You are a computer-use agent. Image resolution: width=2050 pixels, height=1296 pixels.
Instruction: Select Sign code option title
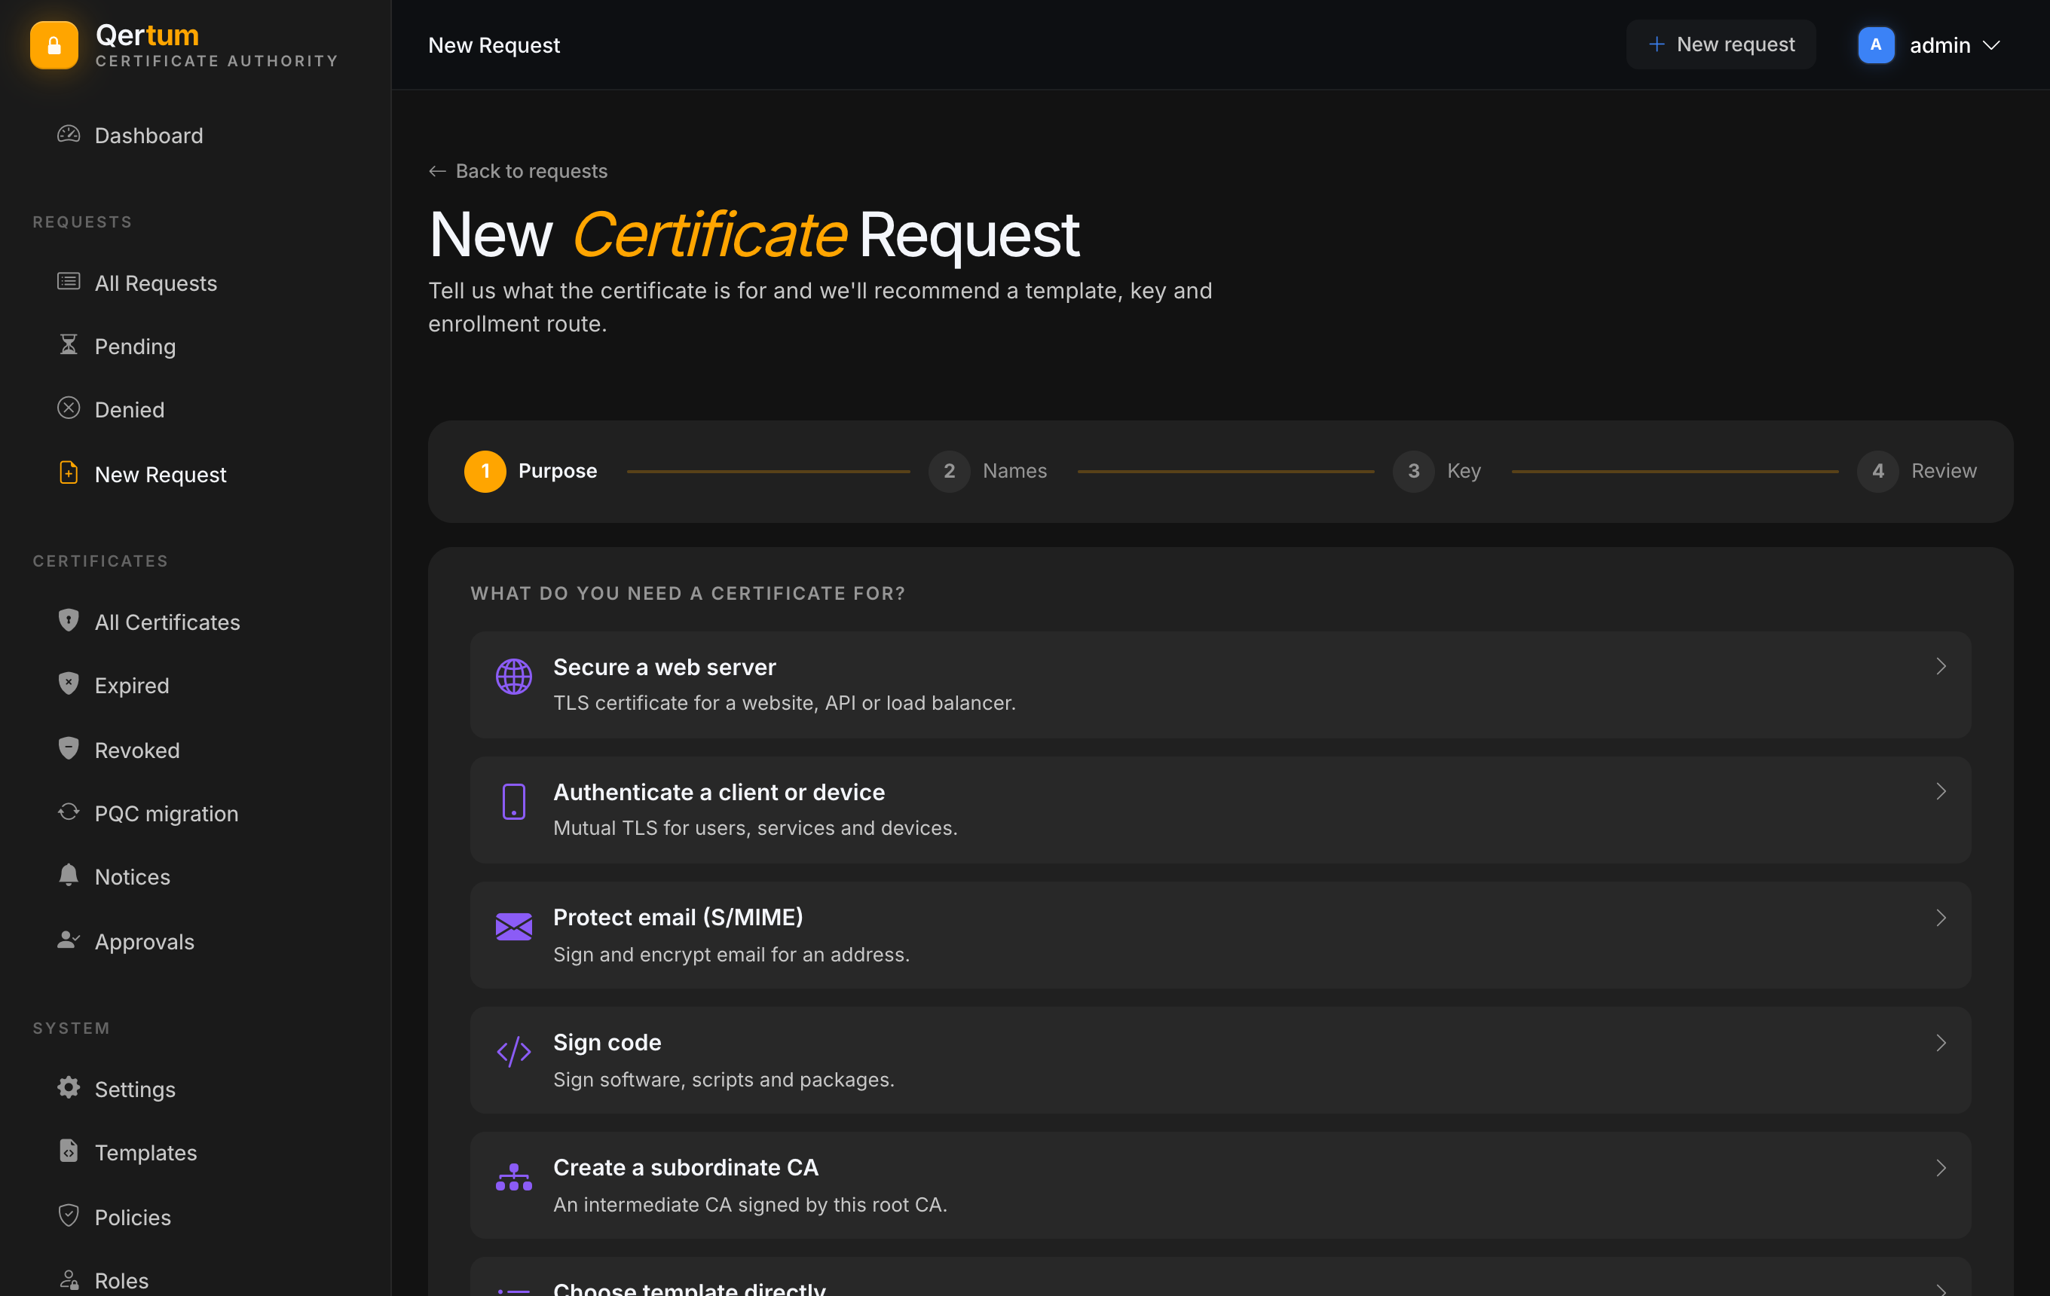607,1042
